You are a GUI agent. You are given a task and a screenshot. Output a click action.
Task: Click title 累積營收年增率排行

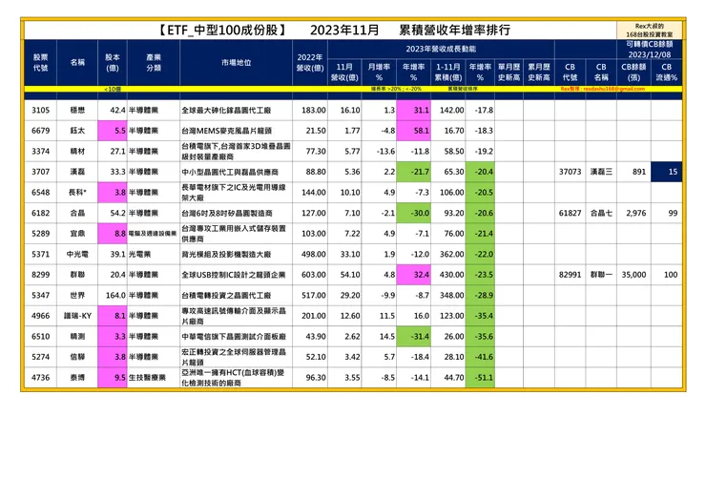(x=454, y=31)
